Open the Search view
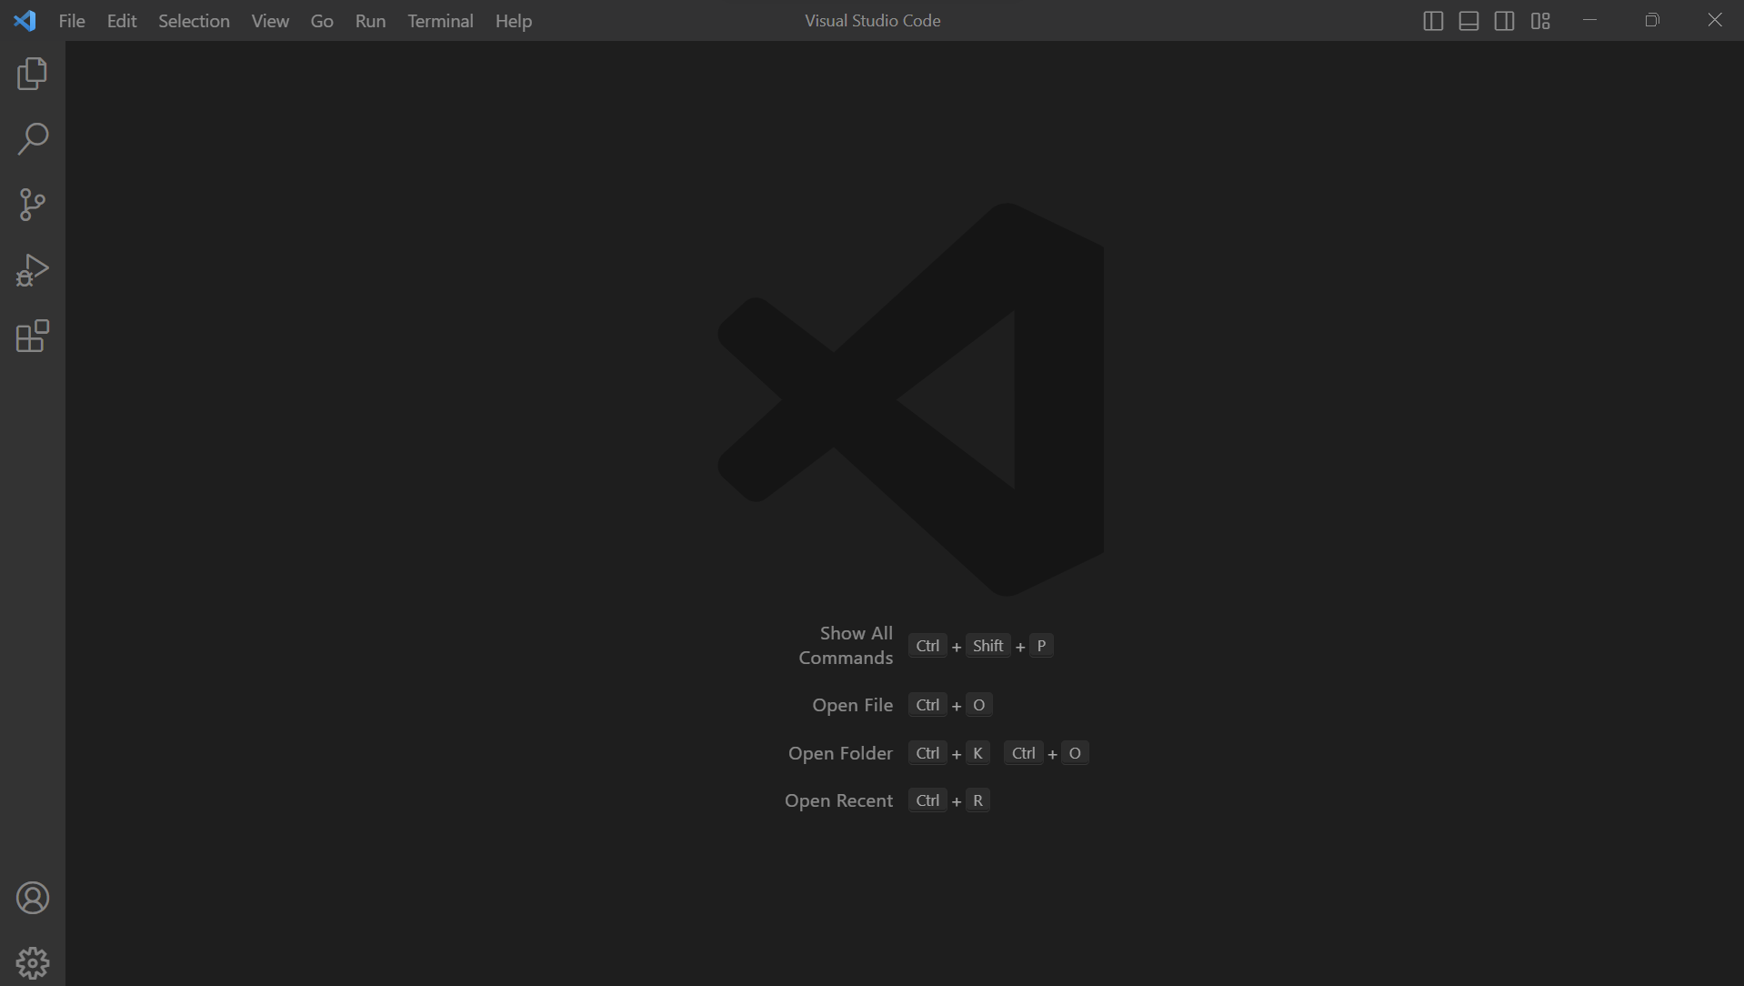1744x986 pixels. click(x=33, y=139)
